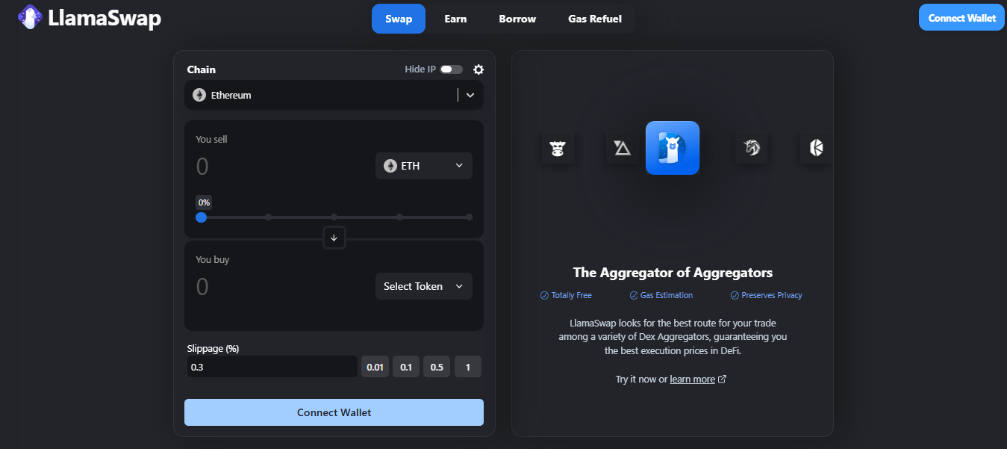Toggle the Hide IP switch
This screenshot has height=449, width=1007.
(451, 69)
